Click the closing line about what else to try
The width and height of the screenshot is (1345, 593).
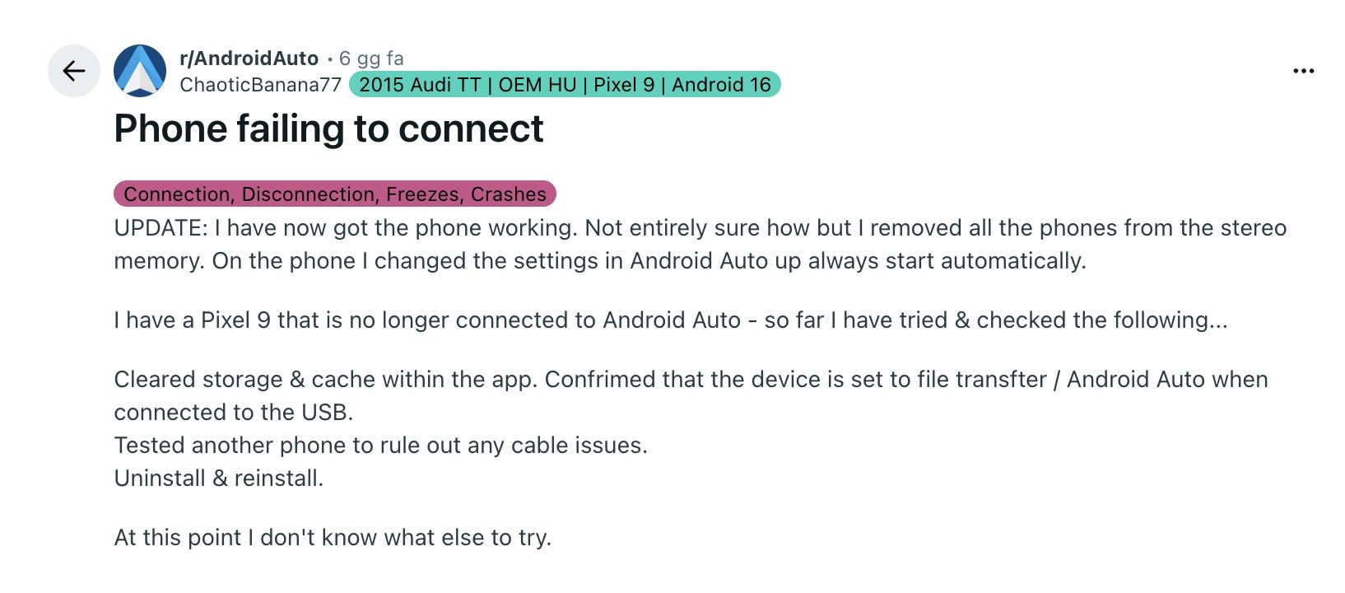(334, 537)
